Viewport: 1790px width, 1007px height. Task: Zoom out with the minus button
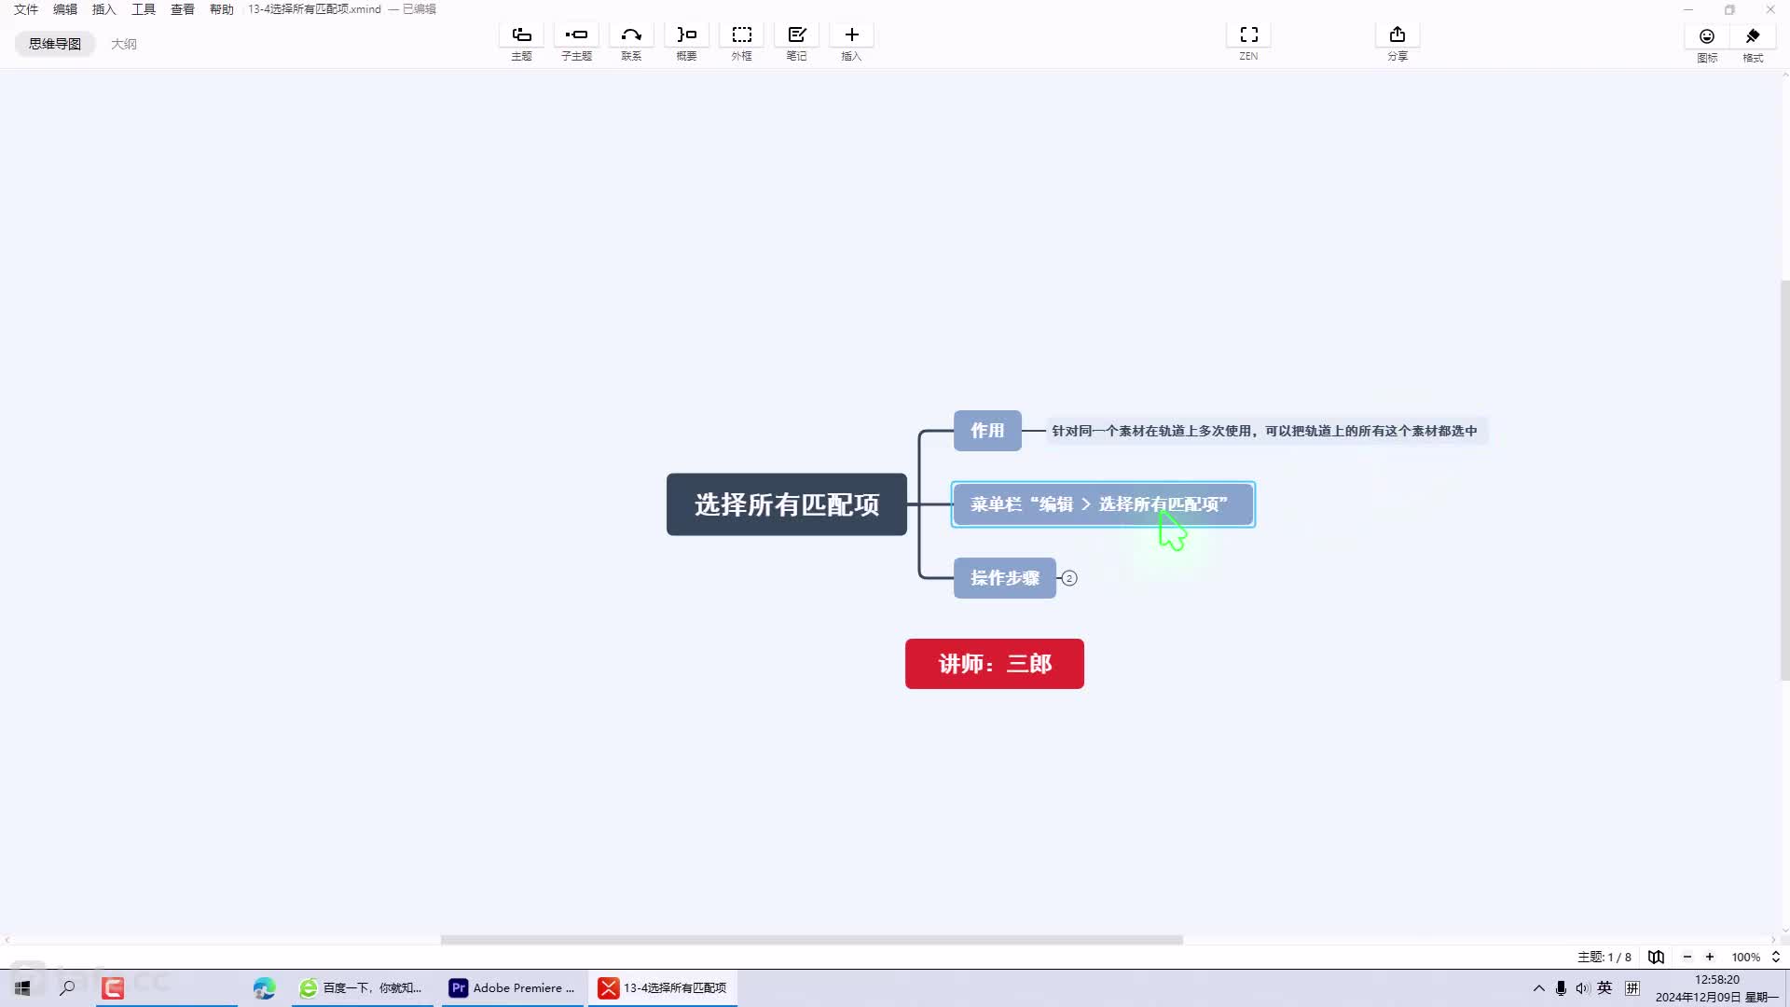(x=1687, y=957)
